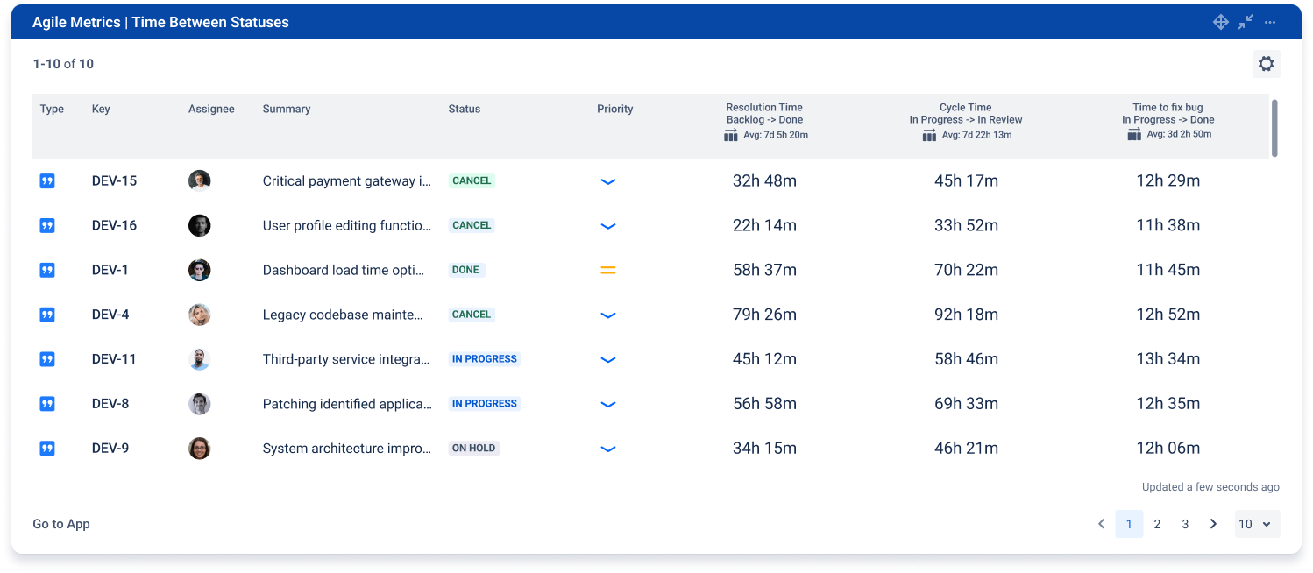This screenshot has height=573, width=1313.
Task: Click the next page arrow
Action: pos(1213,523)
